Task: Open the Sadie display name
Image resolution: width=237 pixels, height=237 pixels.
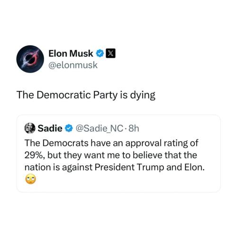Action: (x=50, y=128)
